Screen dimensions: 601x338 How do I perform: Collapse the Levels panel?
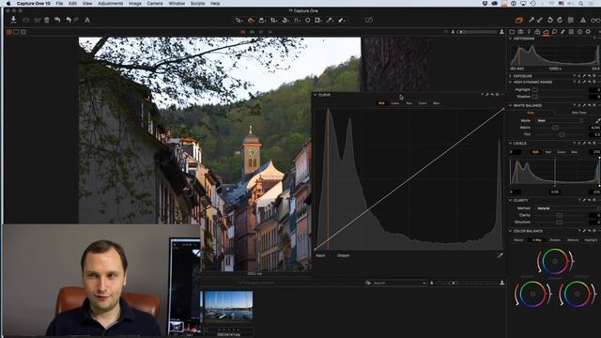click(x=511, y=144)
